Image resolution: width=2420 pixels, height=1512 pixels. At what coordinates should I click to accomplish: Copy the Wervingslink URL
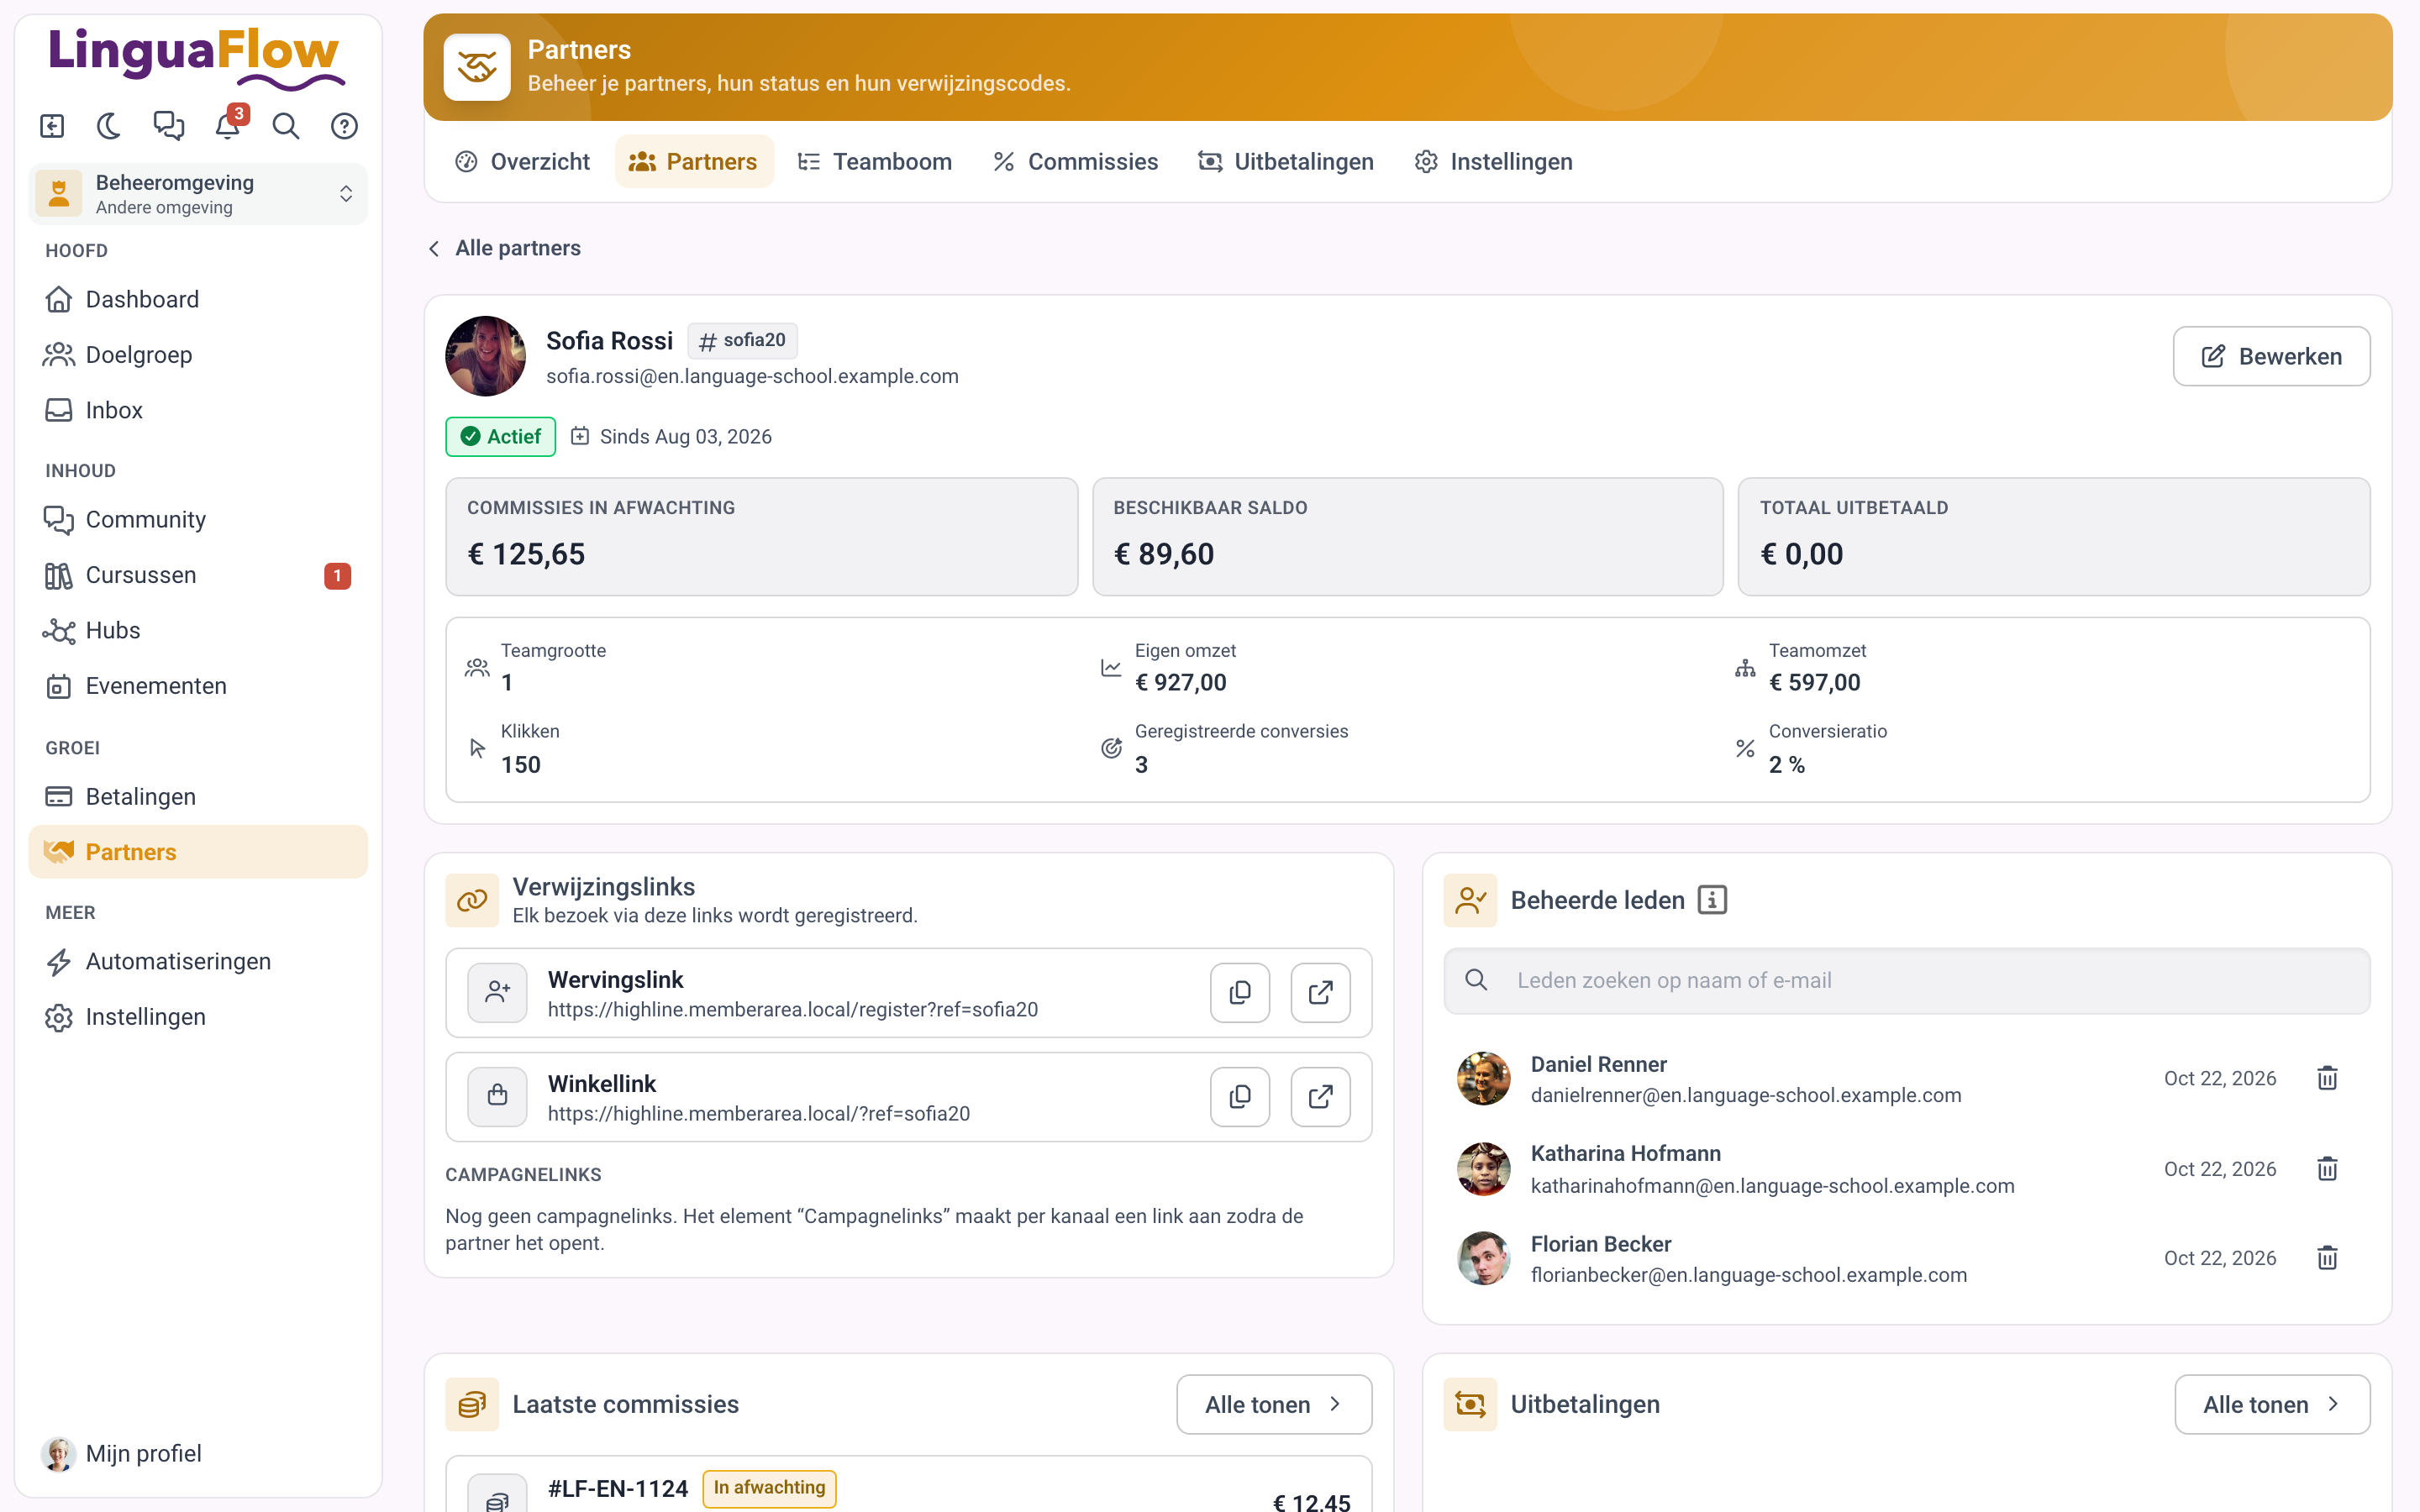[1240, 992]
